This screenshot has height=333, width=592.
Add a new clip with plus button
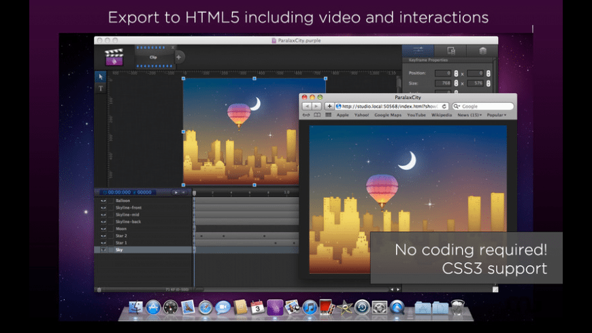pyautogui.click(x=180, y=57)
